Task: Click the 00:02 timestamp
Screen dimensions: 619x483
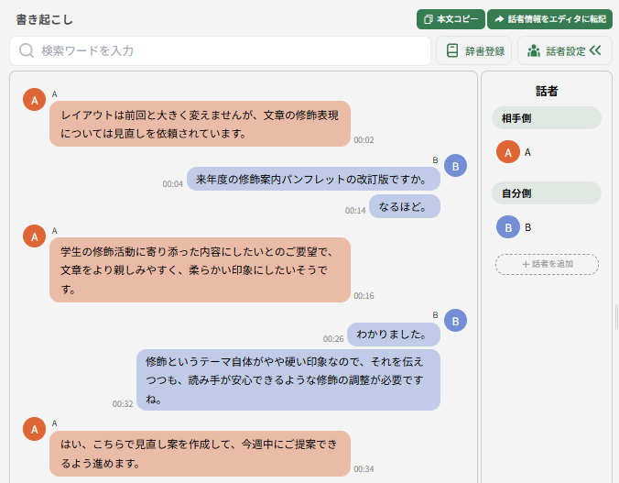Action: click(364, 140)
